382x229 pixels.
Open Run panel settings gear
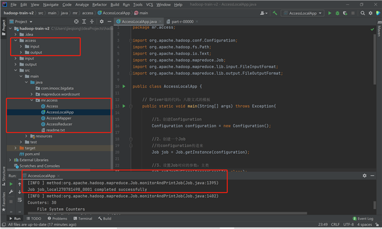[x=365, y=176]
